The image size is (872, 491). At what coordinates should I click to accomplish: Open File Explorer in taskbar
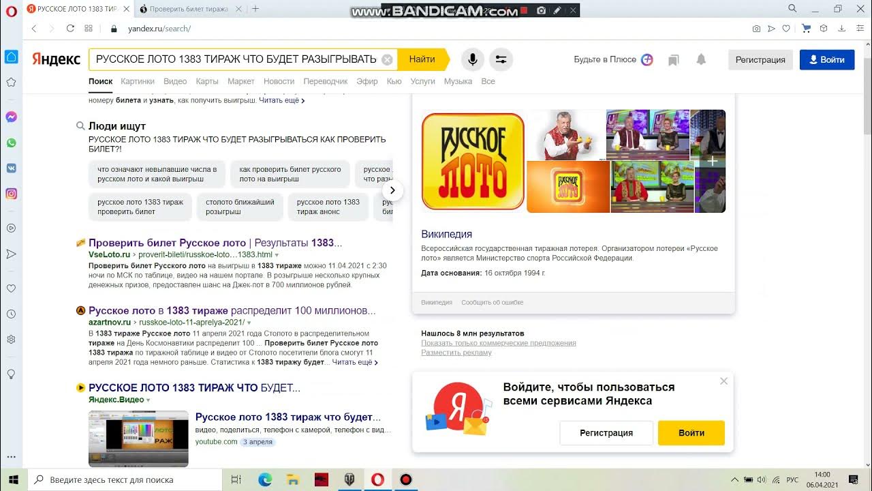tap(293, 479)
